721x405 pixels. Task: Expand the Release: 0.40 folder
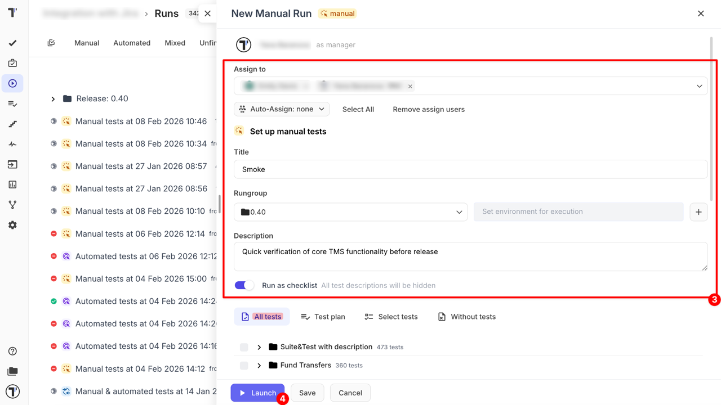pos(52,98)
